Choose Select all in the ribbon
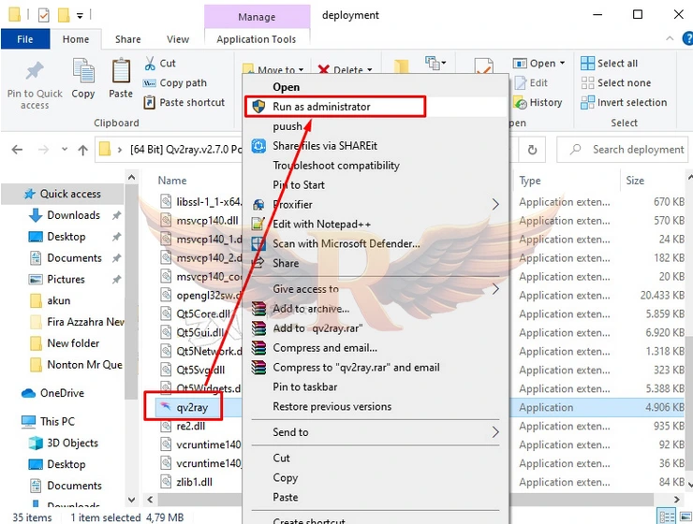 (587, 64)
